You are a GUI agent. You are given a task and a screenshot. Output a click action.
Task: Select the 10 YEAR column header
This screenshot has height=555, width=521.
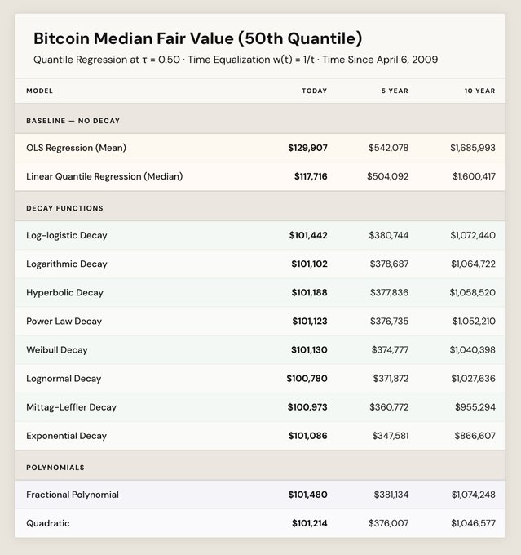coord(479,91)
